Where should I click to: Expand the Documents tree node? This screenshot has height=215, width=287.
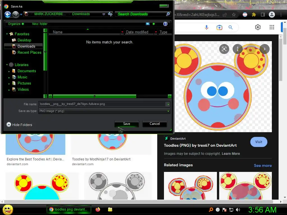coord(9,71)
